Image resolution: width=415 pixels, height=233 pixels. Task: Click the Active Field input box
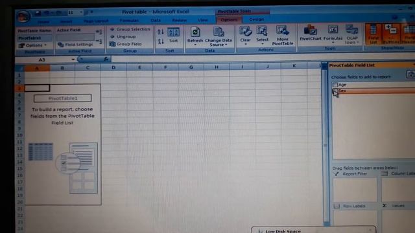click(x=76, y=38)
